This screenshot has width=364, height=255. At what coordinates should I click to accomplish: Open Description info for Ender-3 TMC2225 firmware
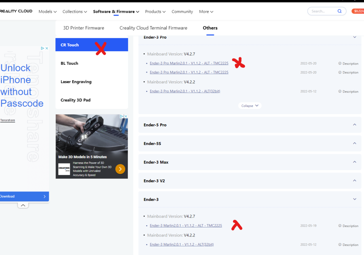(x=348, y=226)
